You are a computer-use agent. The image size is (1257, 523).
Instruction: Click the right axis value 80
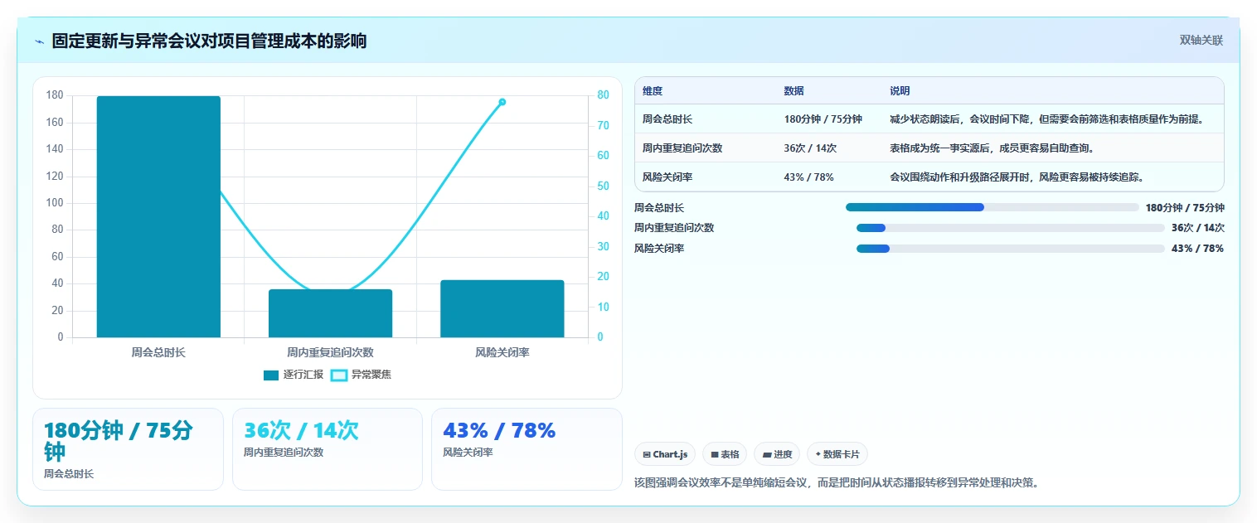[x=603, y=95]
